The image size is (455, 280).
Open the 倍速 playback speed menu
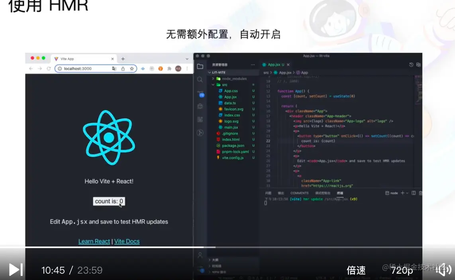pos(356,270)
